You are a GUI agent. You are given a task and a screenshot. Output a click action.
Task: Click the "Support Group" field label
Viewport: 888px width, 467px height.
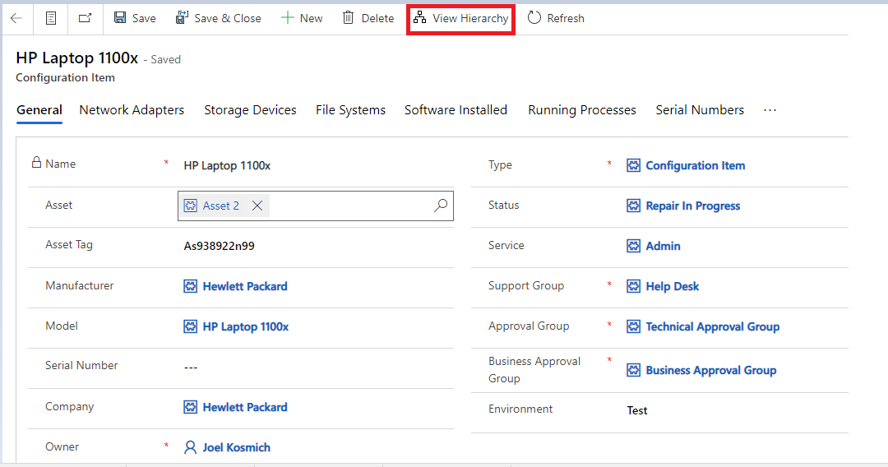526,286
